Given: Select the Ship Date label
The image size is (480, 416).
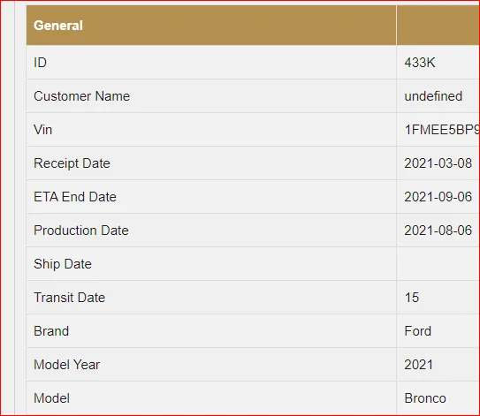Looking at the screenshot, I should tap(63, 264).
